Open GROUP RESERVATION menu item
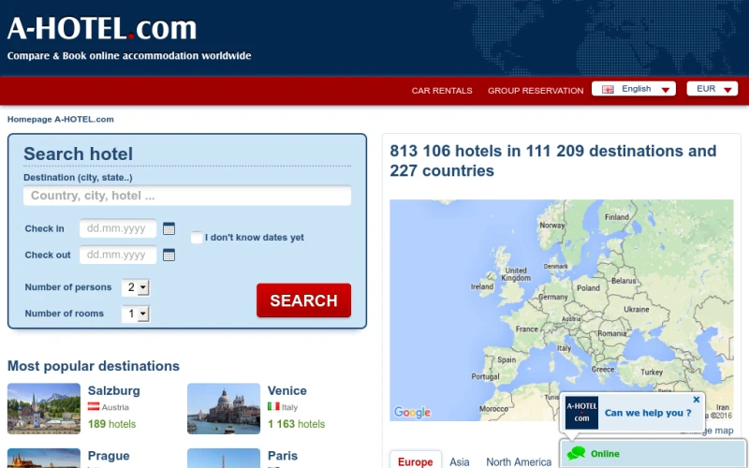The height and width of the screenshot is (468, 749). (536, 91)
